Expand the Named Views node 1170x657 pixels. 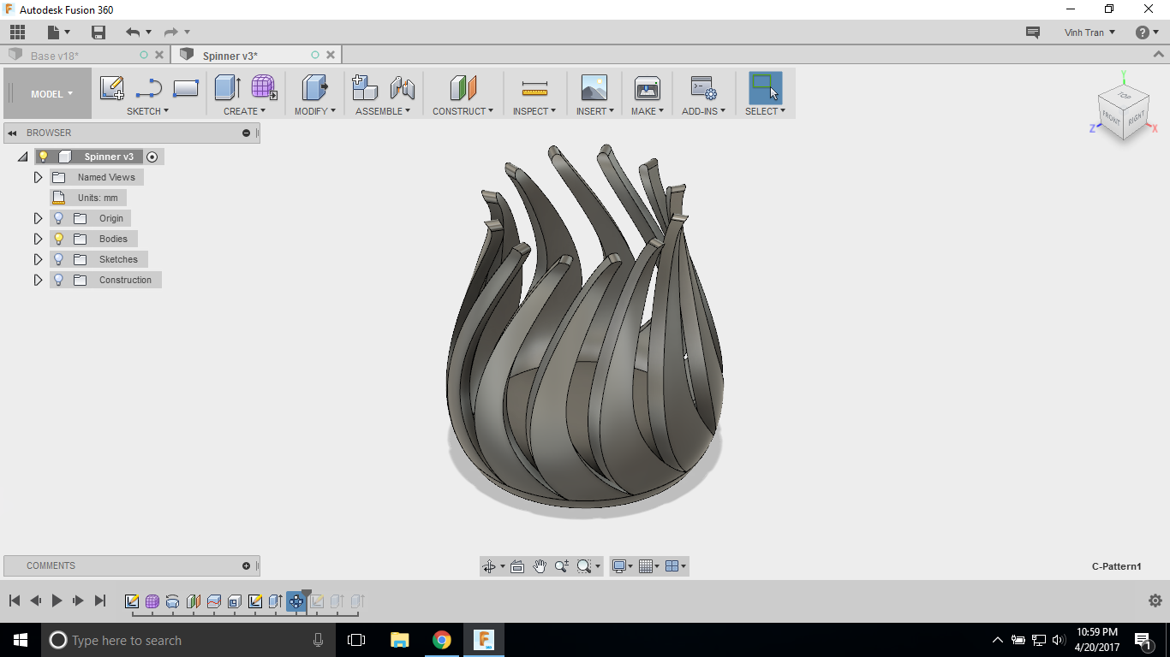[38, 177]
